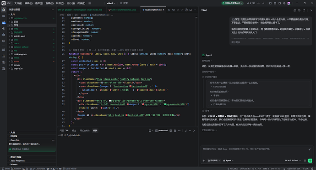This screenshot has height=170, width=316.
Task: Click the green upgrade membership button
Action: (232, 3)
